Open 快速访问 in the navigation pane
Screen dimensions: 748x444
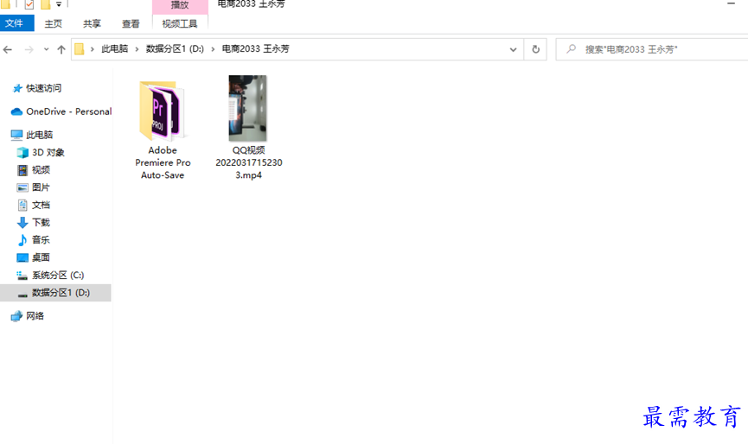43,88
